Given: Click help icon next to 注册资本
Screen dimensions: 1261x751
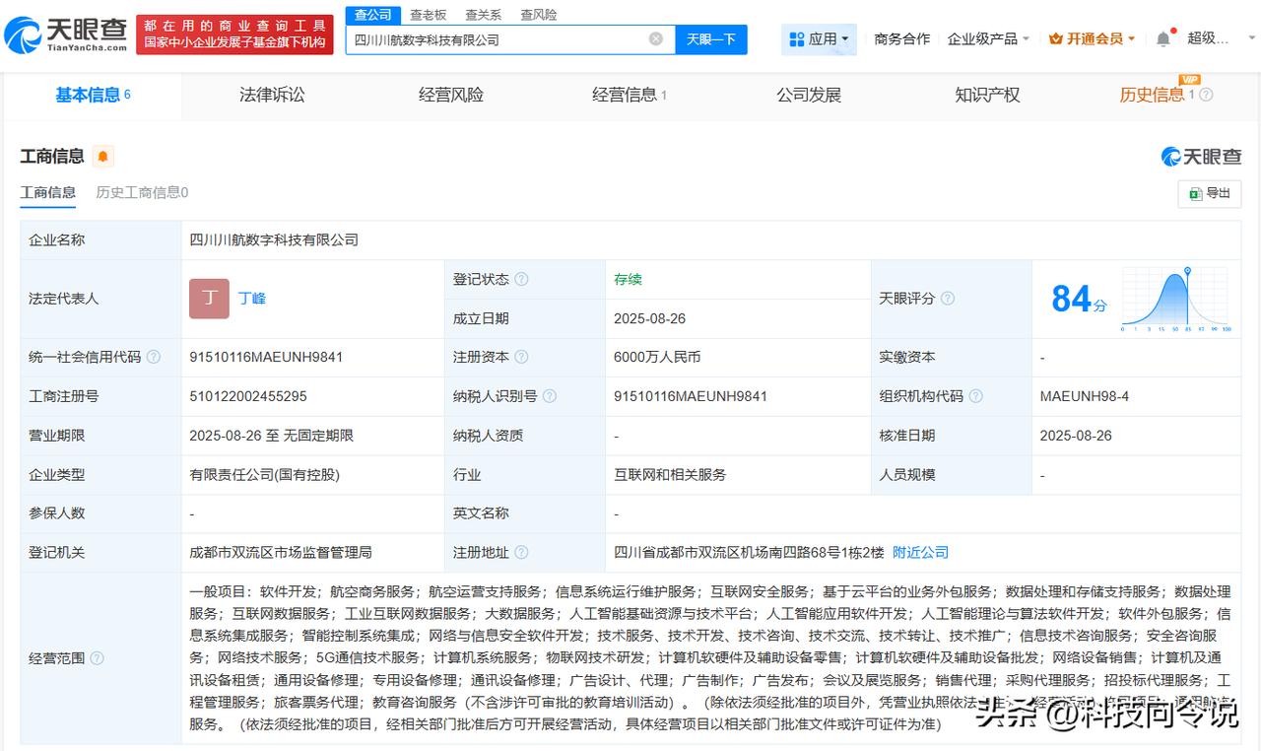Looking at the screenshot, I should [x=521, y=357].
